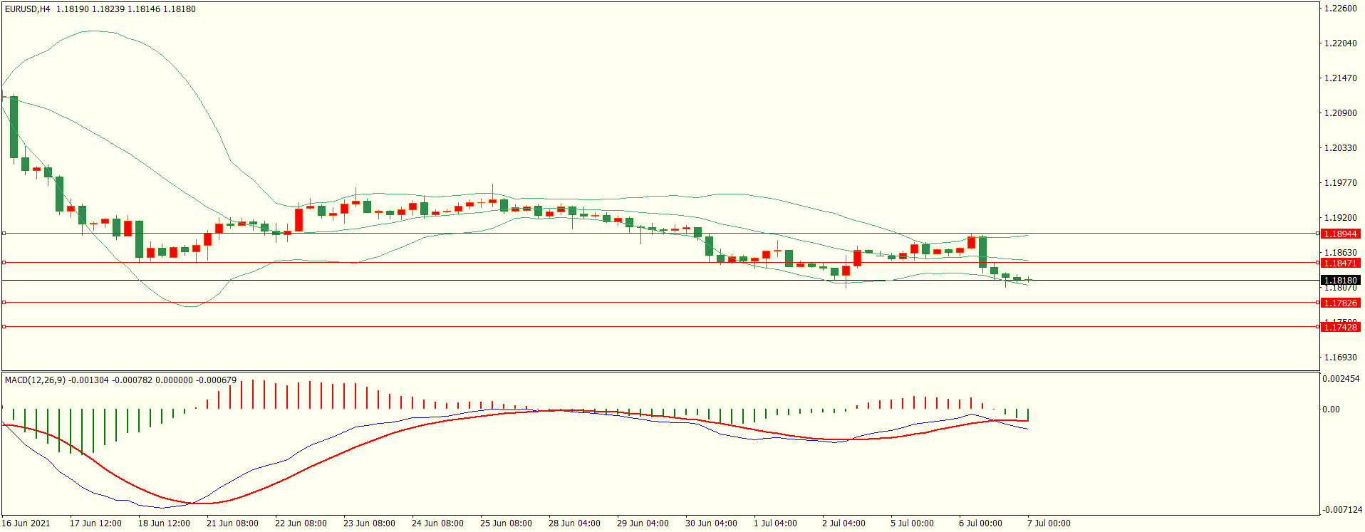
Task: Click the 23 Jun 08:00 time label
Action: click(369, 523)
